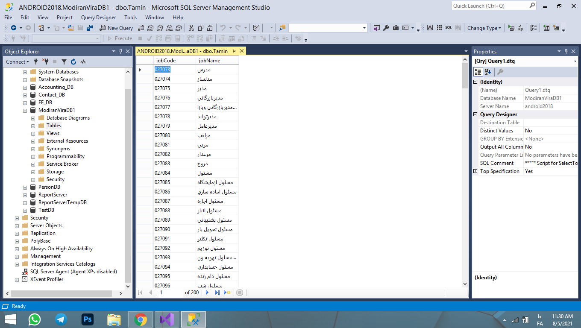Click the Paste icon in toolbar
Image resolution: width=581 pixels, height=328 pixels.
210,28
